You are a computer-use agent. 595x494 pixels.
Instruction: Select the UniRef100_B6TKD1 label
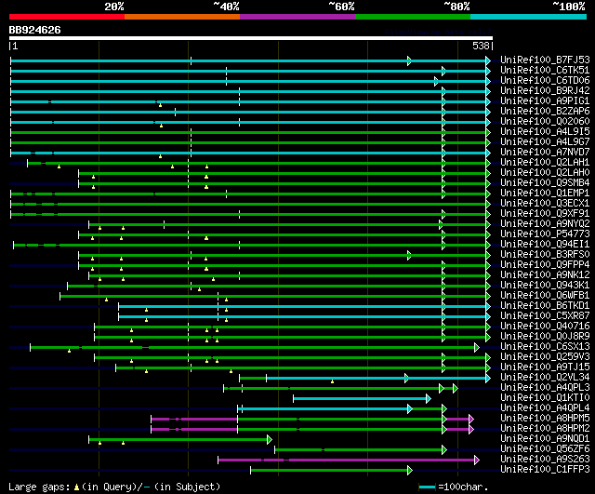(545, 306)
